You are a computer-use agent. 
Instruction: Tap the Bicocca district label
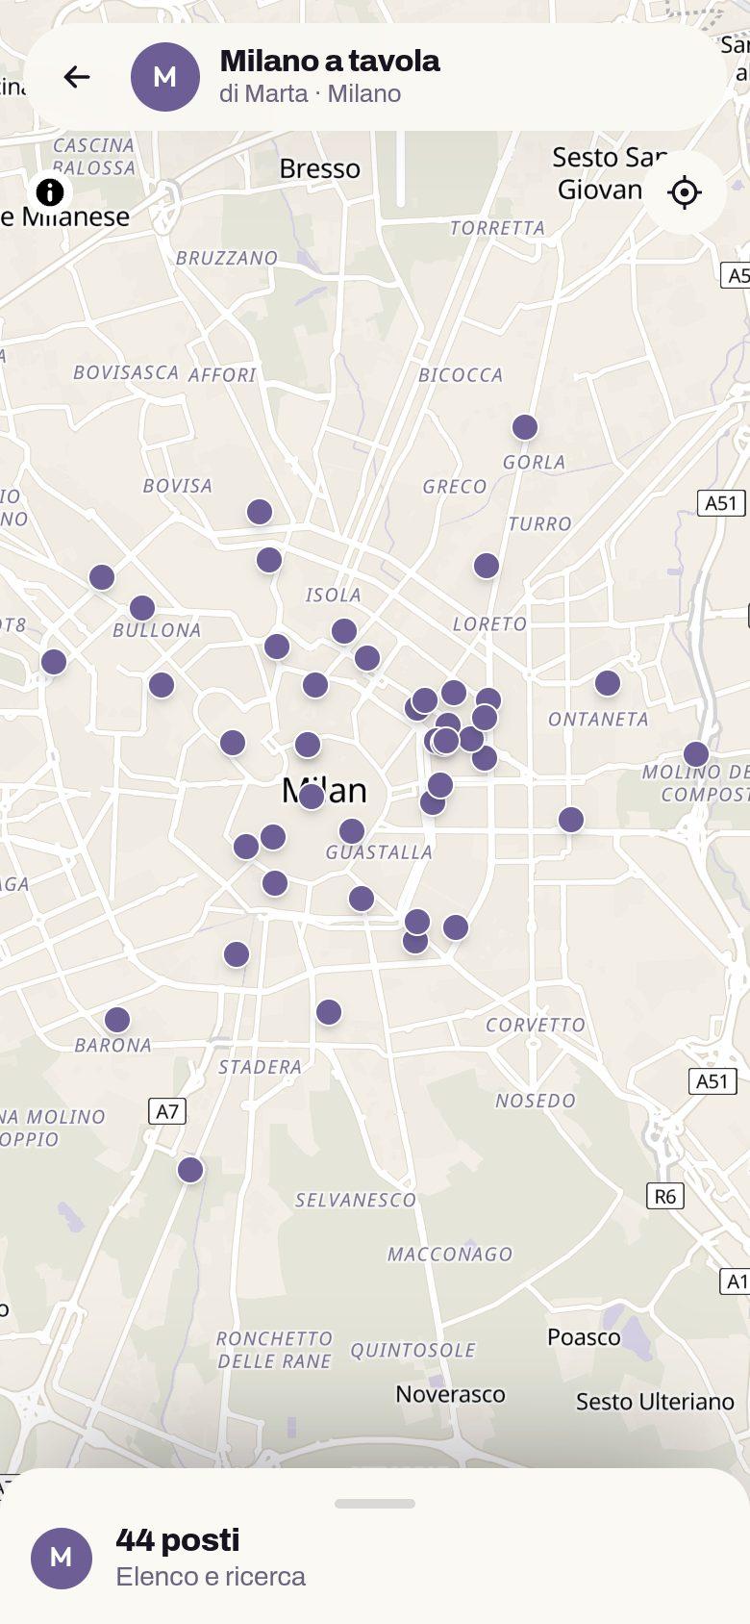coord(461,375)
